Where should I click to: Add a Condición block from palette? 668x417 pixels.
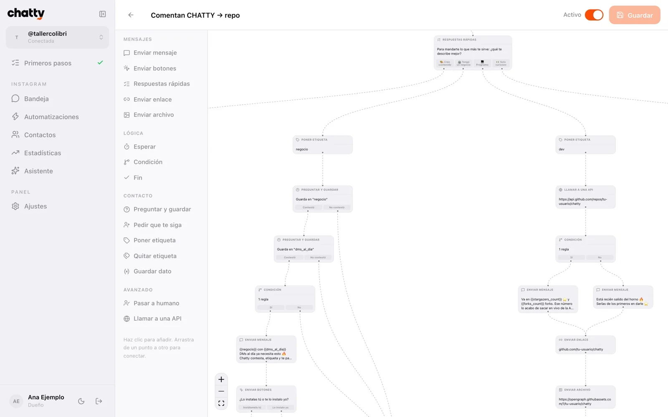coord(161,162)
